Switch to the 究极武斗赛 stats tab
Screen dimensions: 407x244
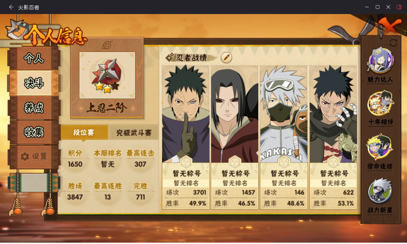coord(134,133)
